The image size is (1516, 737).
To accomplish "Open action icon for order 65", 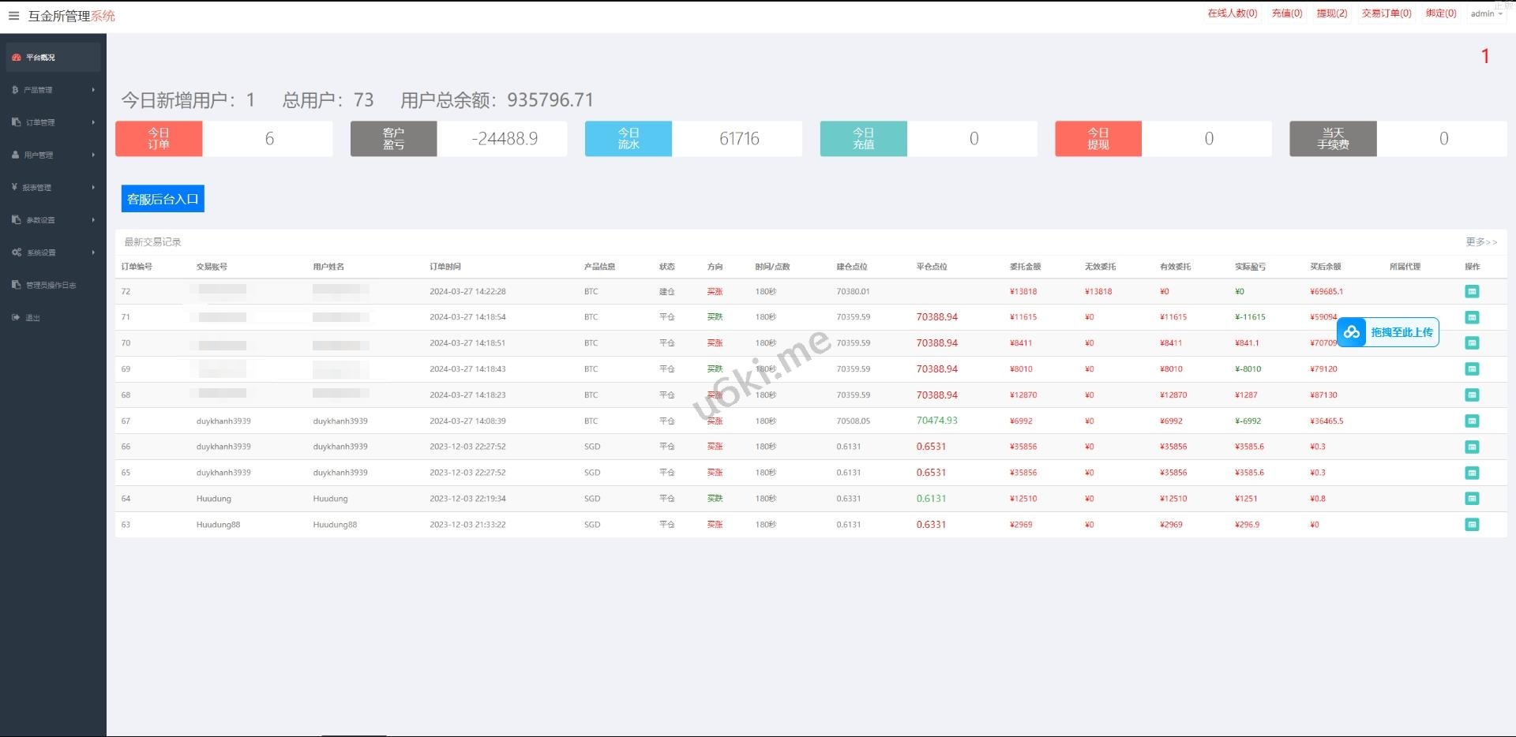I will click(1472, 473).
